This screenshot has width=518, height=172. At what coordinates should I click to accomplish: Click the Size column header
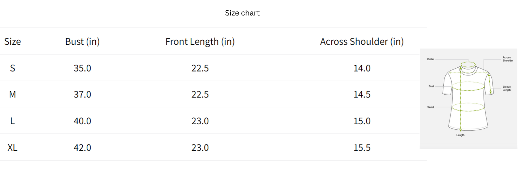click(12, 42)
